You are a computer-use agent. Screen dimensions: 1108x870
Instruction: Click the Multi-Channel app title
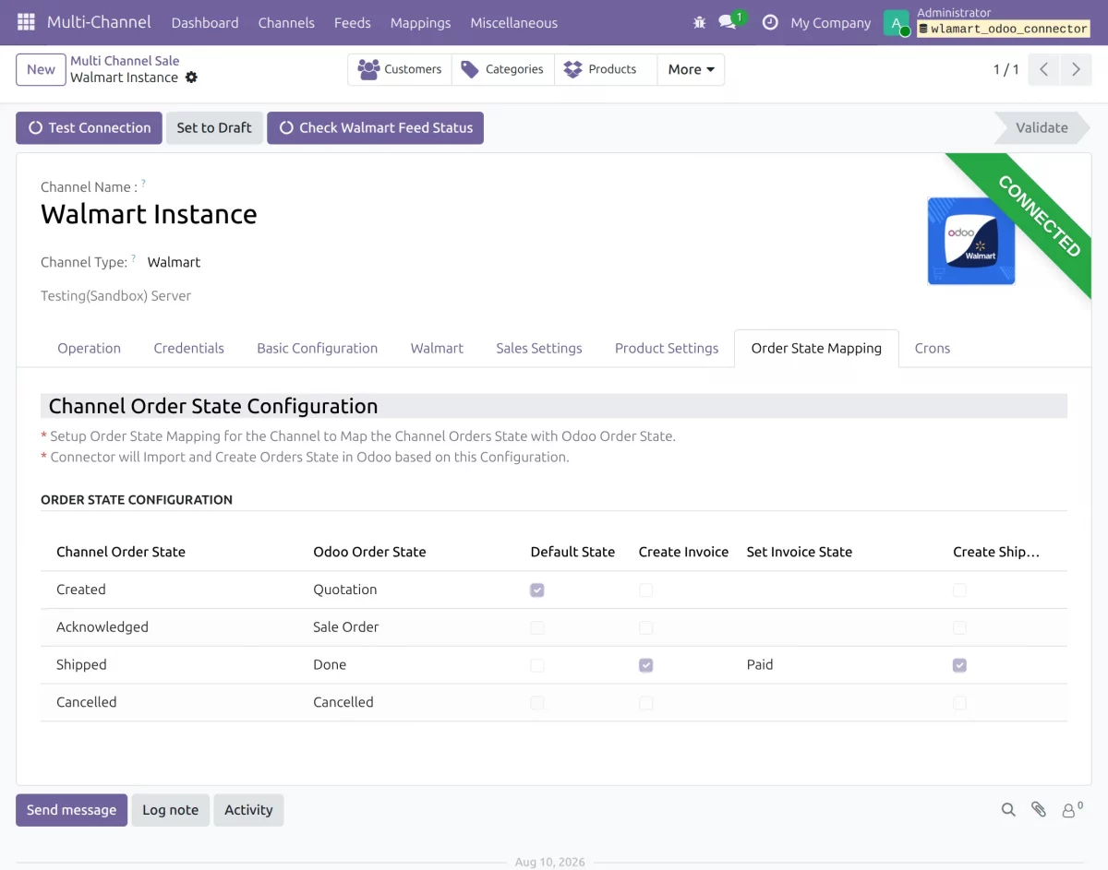tap(99, 22)
